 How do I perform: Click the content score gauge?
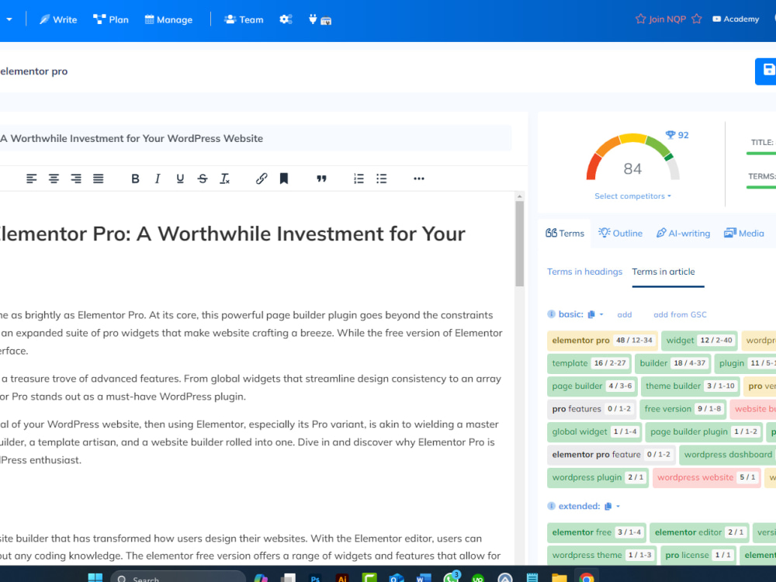point(633,158)
